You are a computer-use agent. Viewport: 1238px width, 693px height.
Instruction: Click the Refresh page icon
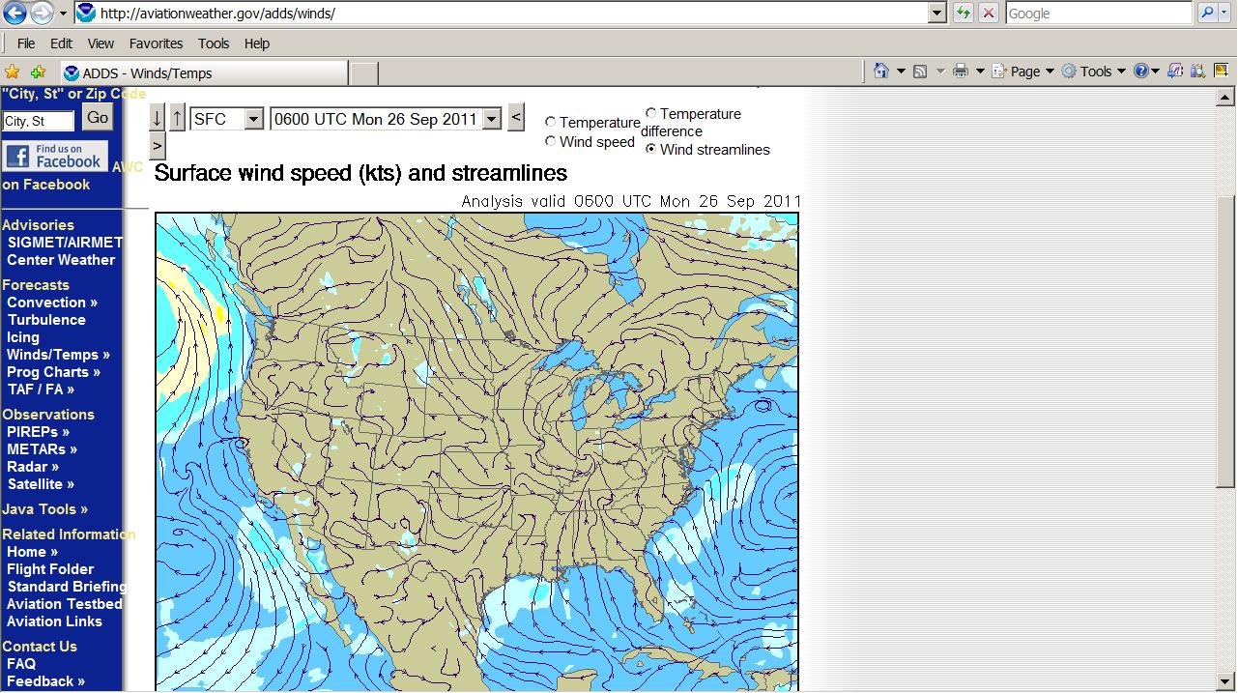coord(964,14)
